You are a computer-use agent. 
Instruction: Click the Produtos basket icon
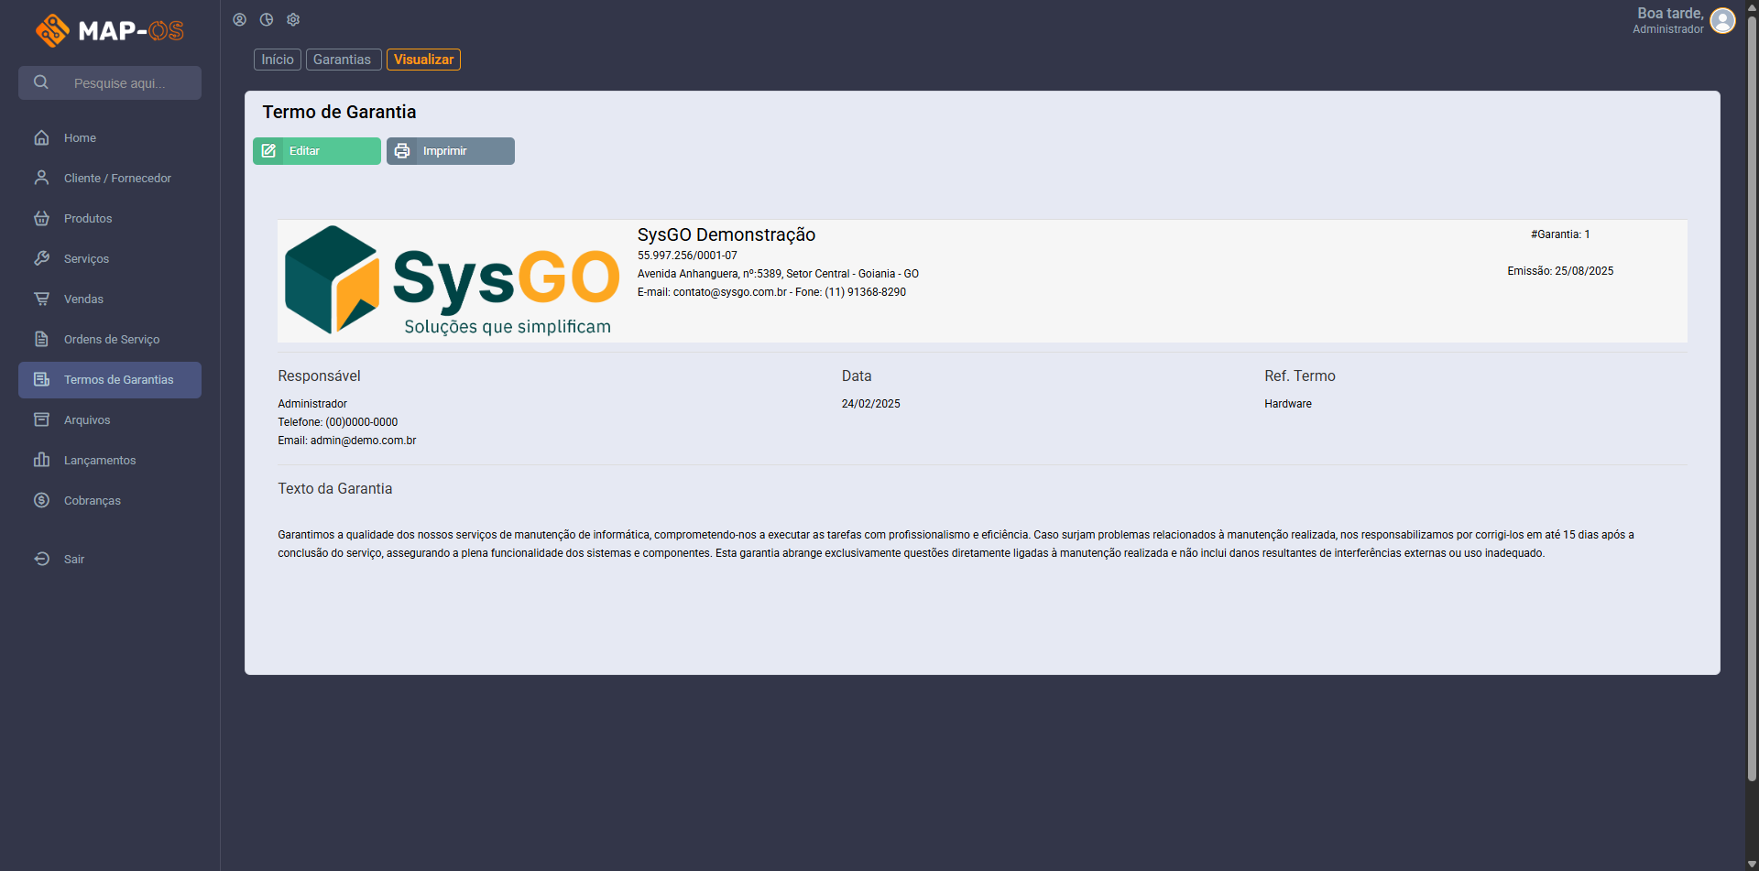41,218
